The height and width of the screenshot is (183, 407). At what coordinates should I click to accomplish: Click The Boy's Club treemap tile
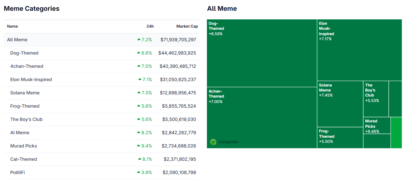(x=376, y=99)
